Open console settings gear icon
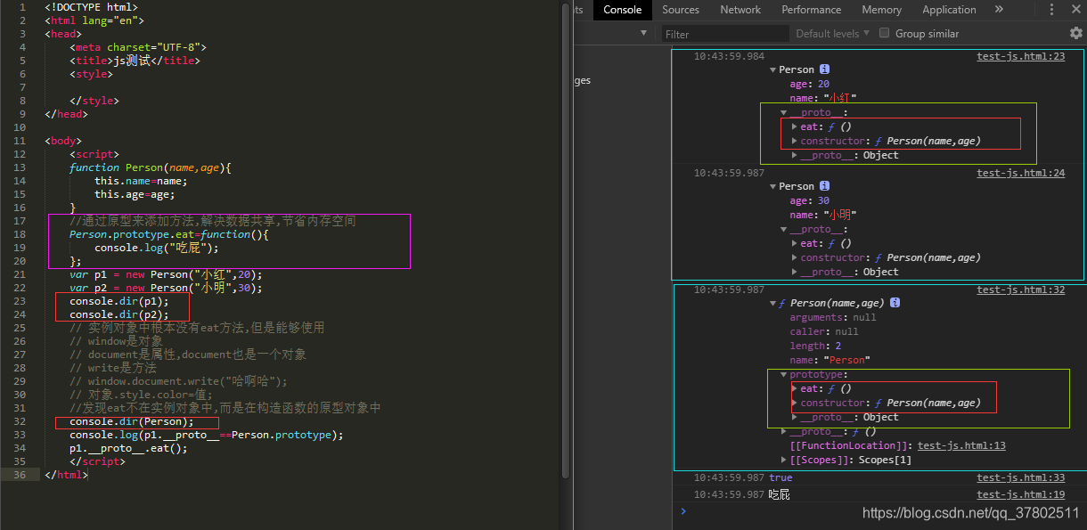 (1075, 33)
